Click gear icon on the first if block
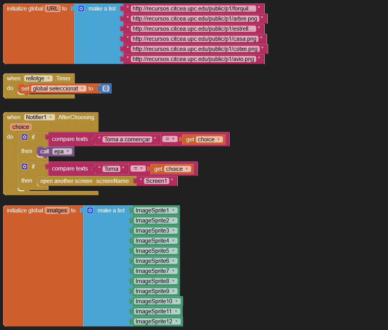Viewport: 388px width, 330px height. coord(25,137)
